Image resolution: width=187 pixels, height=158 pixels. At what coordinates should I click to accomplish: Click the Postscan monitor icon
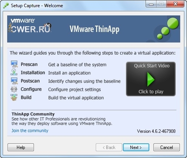point(14,81)
